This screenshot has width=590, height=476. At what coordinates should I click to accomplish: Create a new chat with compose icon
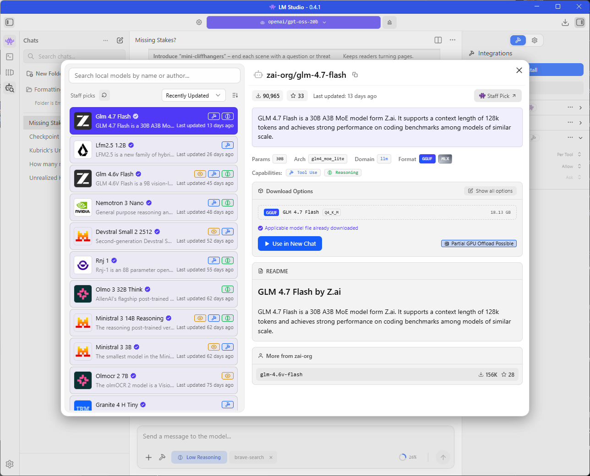click(x=120, y=40)
